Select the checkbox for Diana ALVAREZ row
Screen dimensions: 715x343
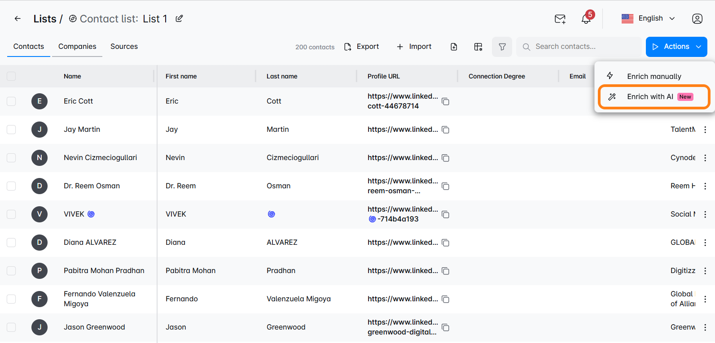11,243
